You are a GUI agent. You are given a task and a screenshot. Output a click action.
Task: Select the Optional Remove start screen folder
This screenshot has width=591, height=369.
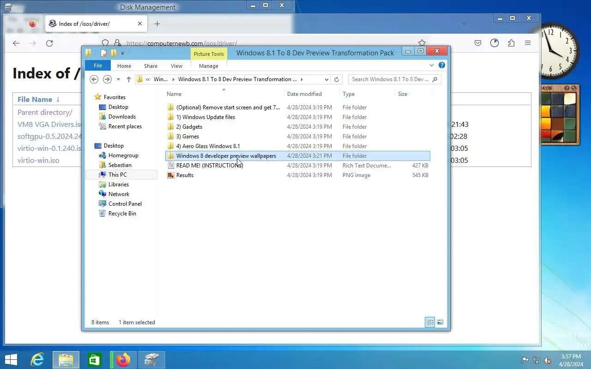[298, 107]
